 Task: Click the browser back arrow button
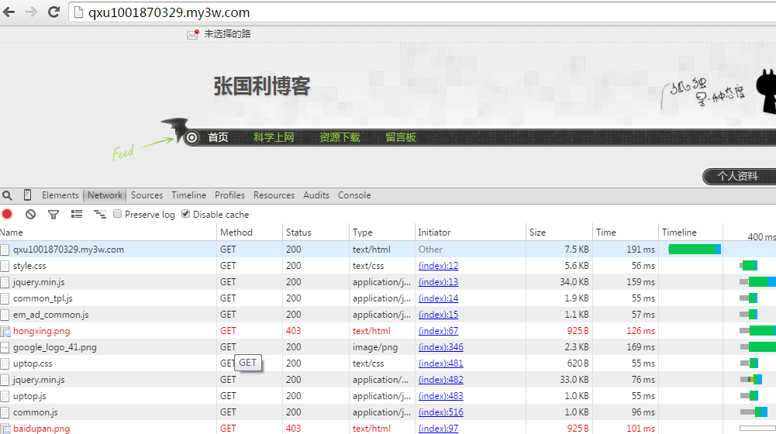tap(10, 12)
